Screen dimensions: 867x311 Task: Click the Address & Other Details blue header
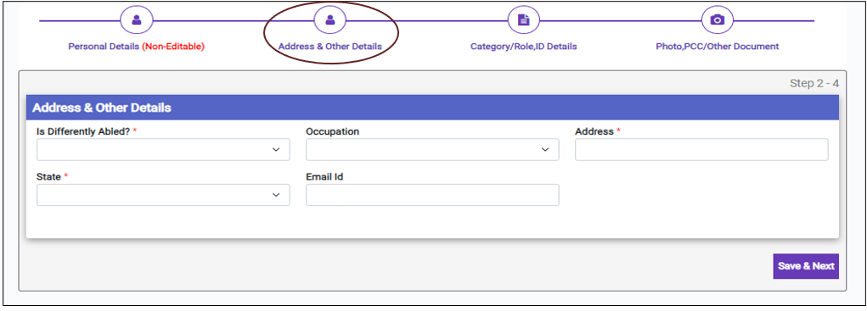[432, 108]
